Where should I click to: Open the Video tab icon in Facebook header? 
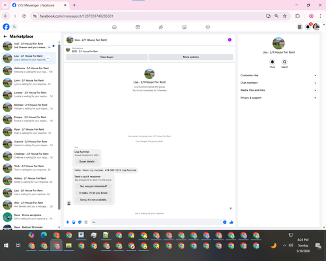point(138,27)
